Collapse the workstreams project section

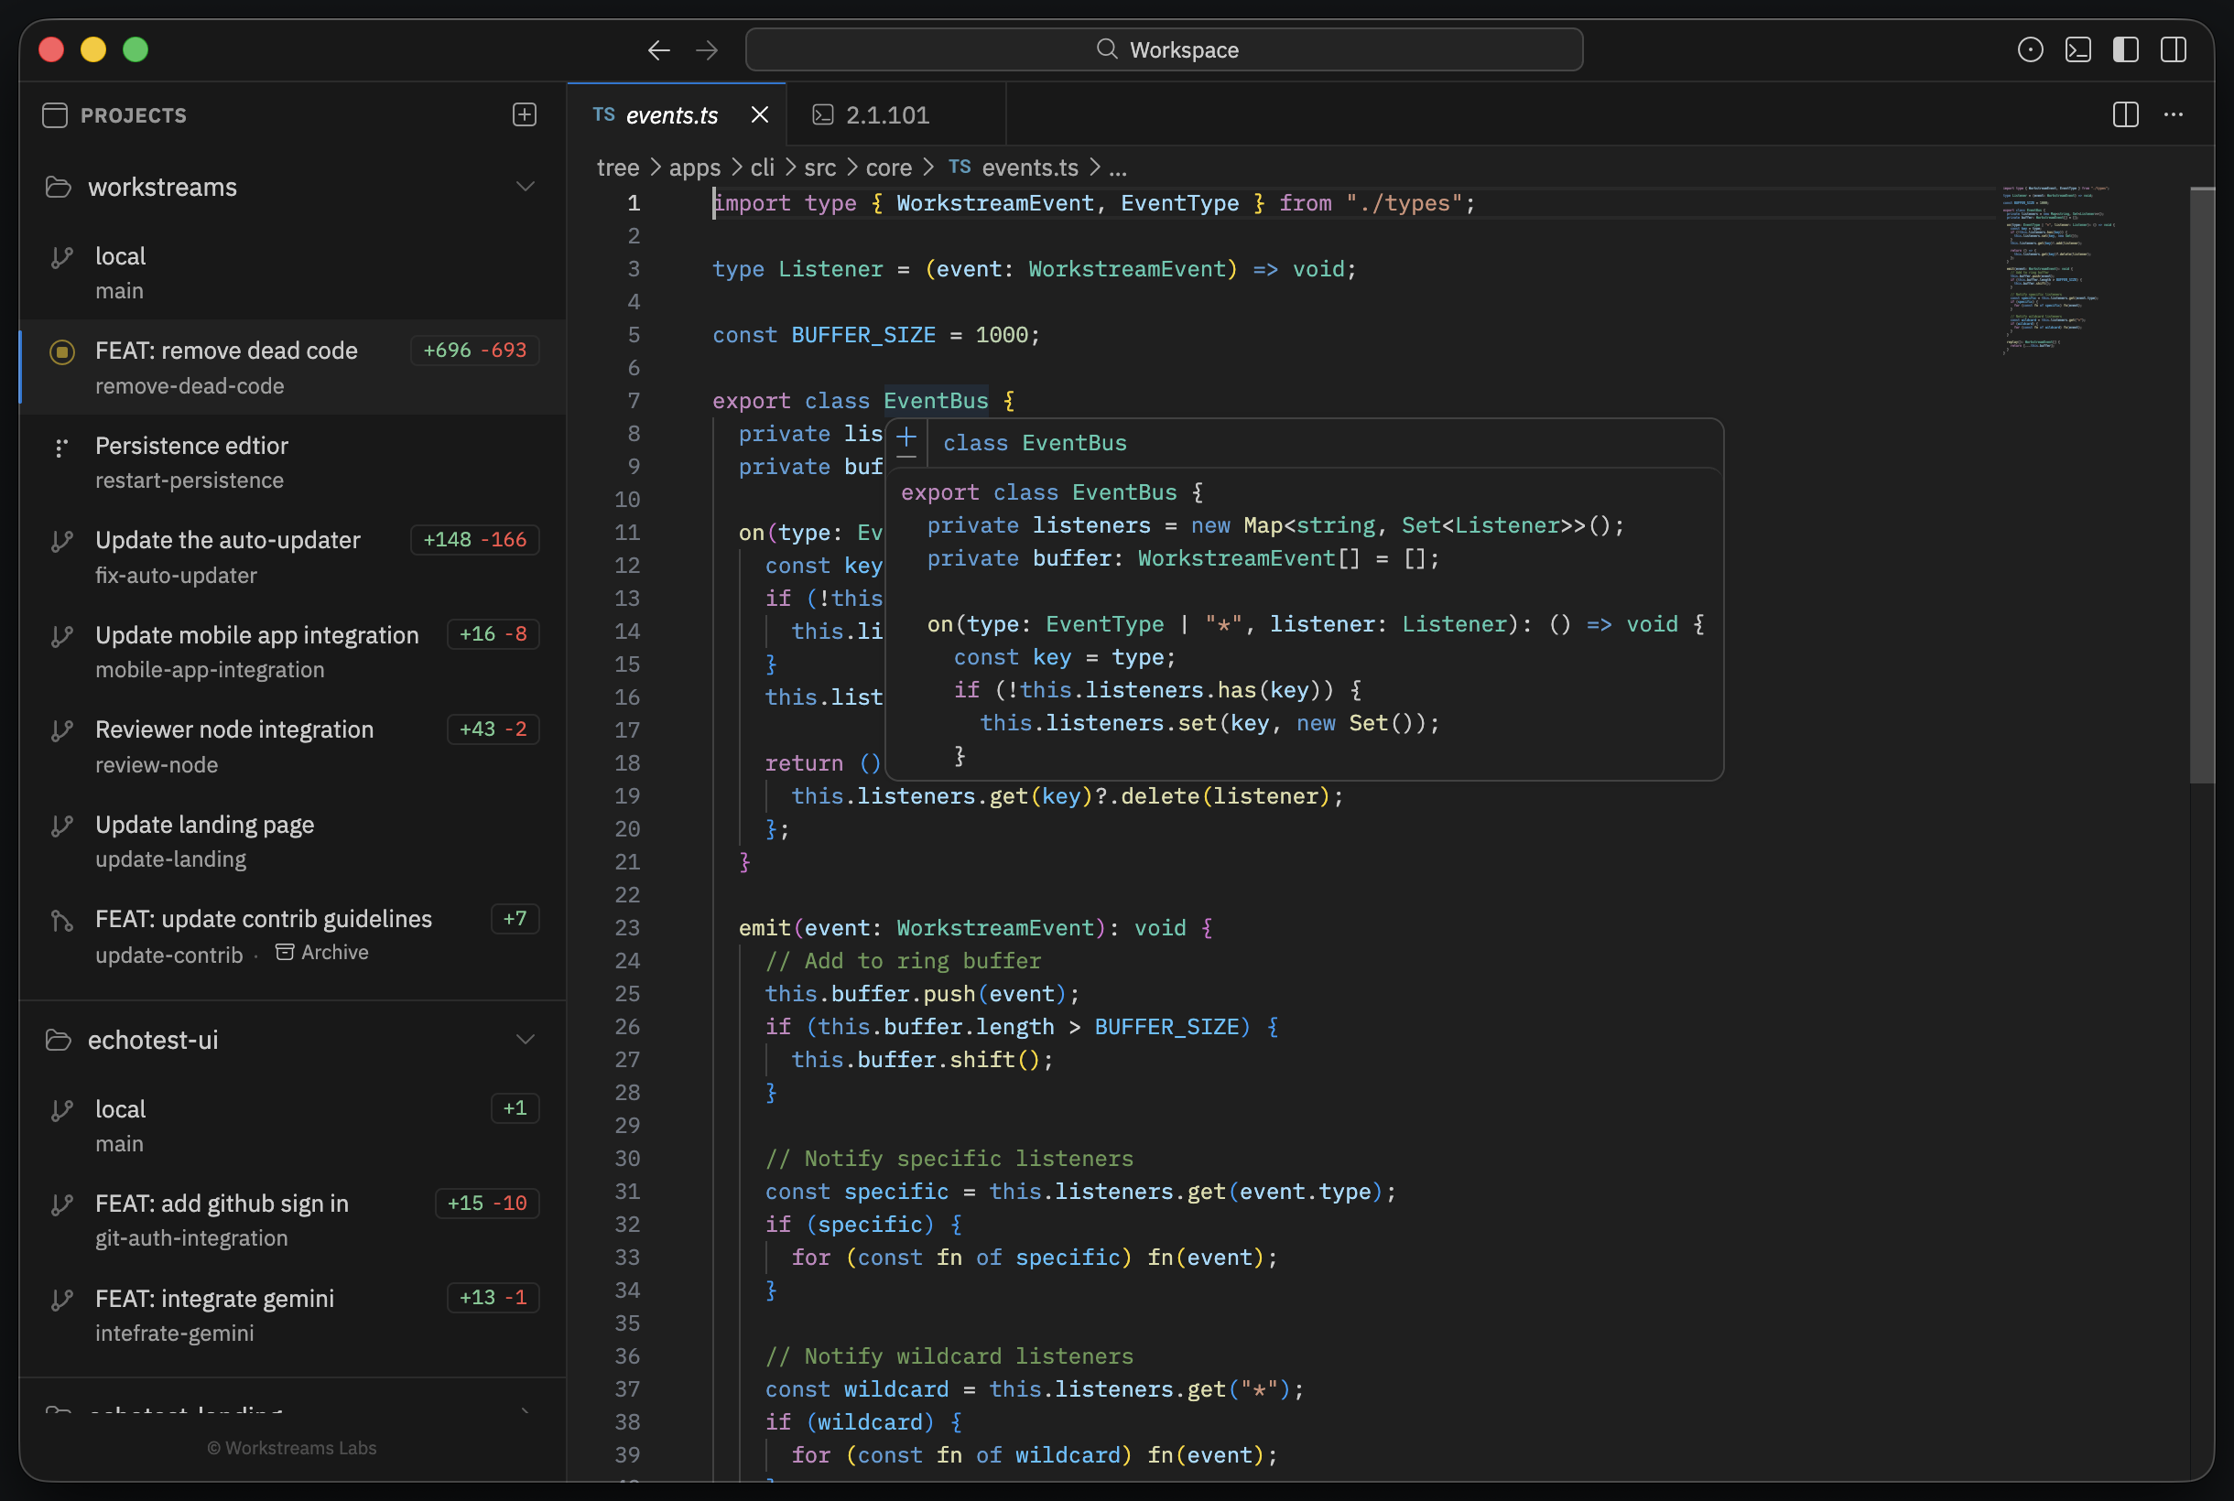pyautogui.click(x=526, y=186)
